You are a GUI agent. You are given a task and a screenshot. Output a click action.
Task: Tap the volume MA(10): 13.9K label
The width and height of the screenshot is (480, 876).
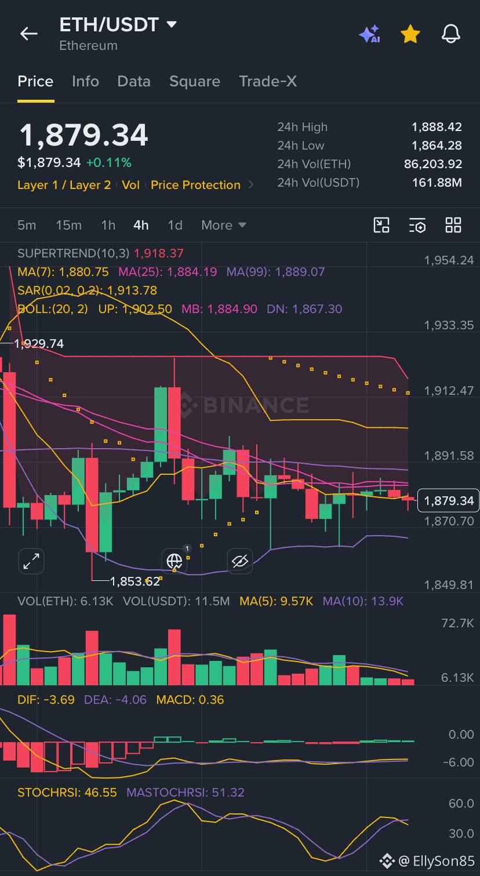point(363,601)
